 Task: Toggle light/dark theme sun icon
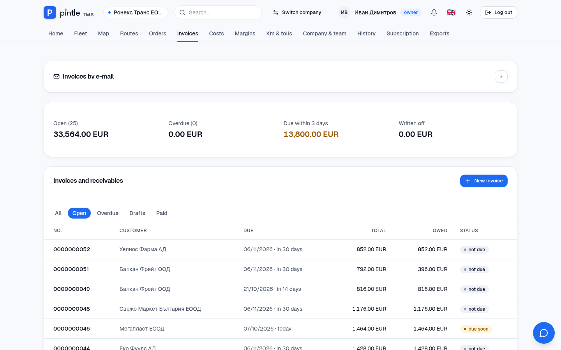click(x=469, y=12)
